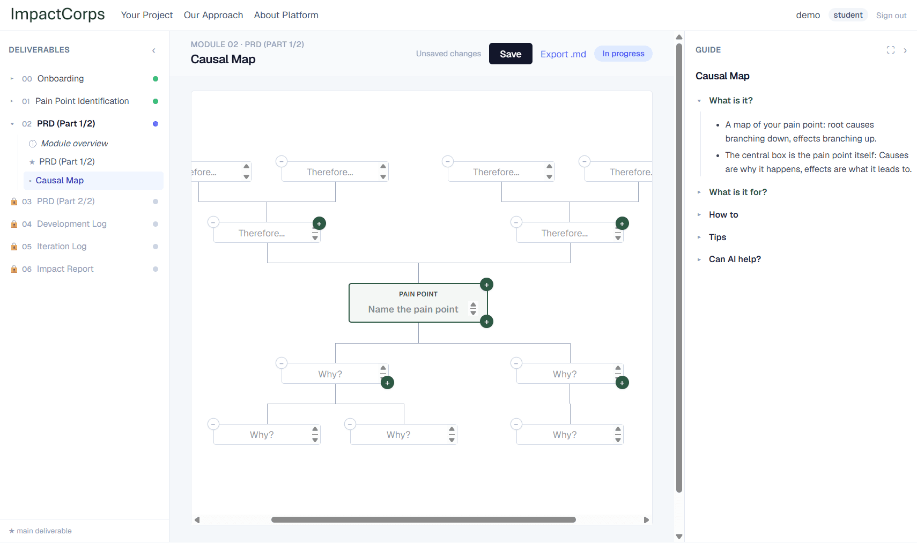Hide the Guide panel with the chevron
917x543 pixels.
pyautogui.click(x=905, y=50)
